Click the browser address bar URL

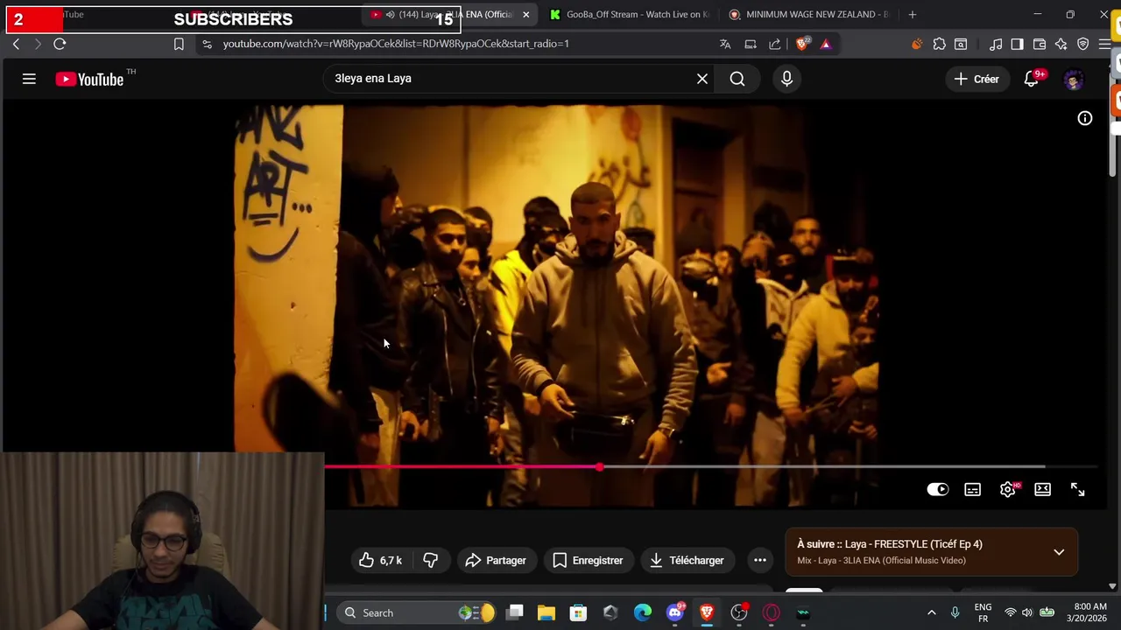point(396,44)
